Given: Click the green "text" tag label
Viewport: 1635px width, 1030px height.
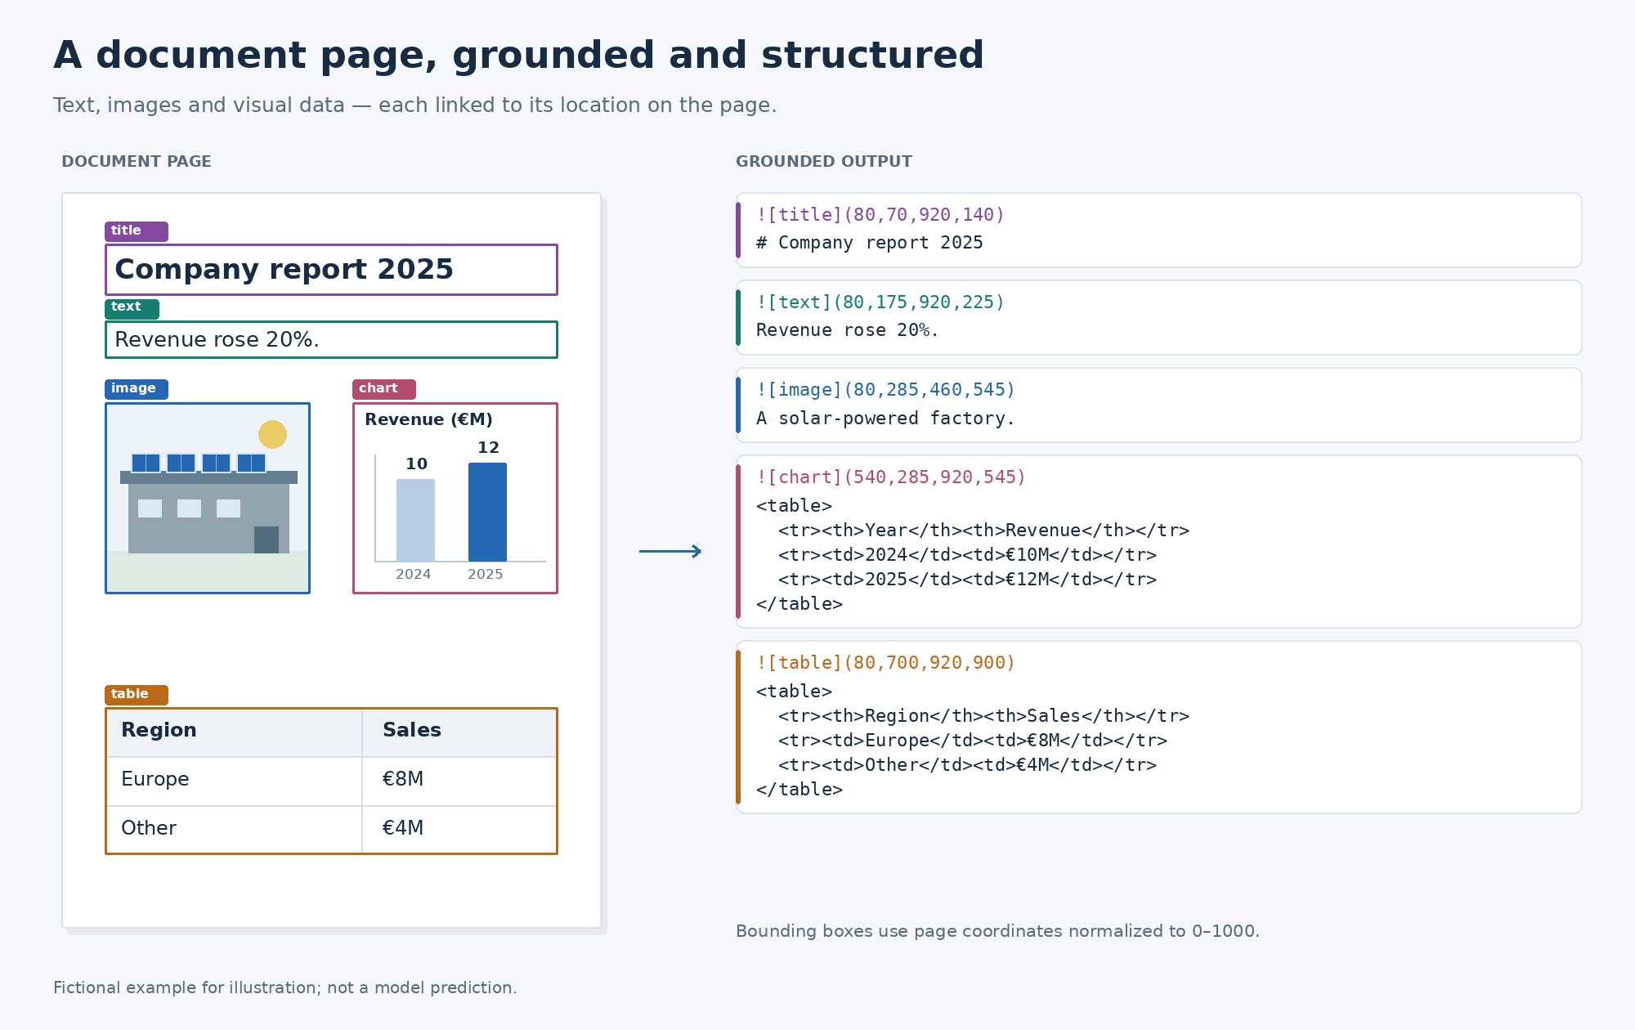Looking at the screenshot, I should point(132,308).
